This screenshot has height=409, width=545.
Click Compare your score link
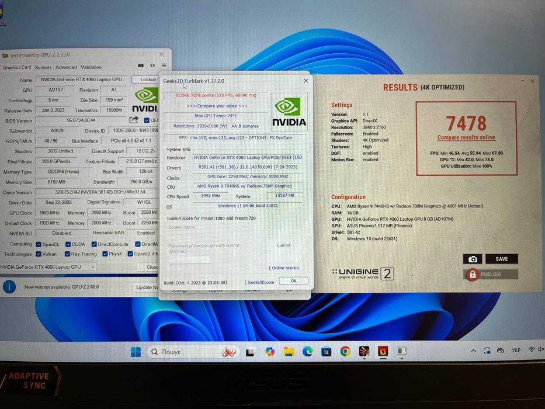click(x=217, y=106)
